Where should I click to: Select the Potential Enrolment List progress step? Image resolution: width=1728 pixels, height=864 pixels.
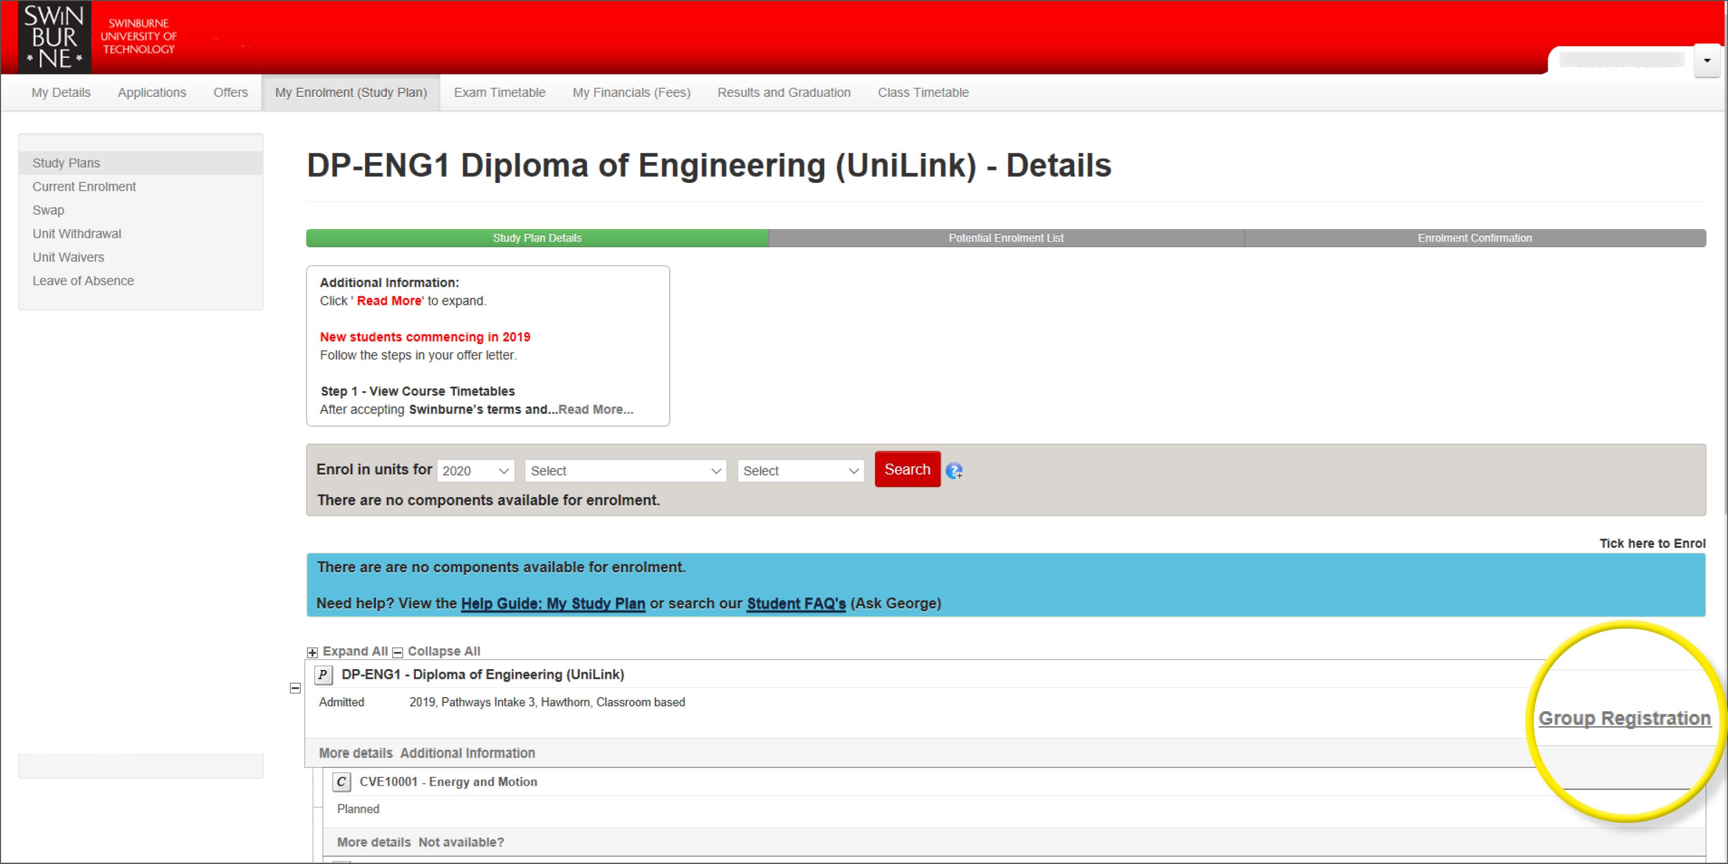(1006, 238)
